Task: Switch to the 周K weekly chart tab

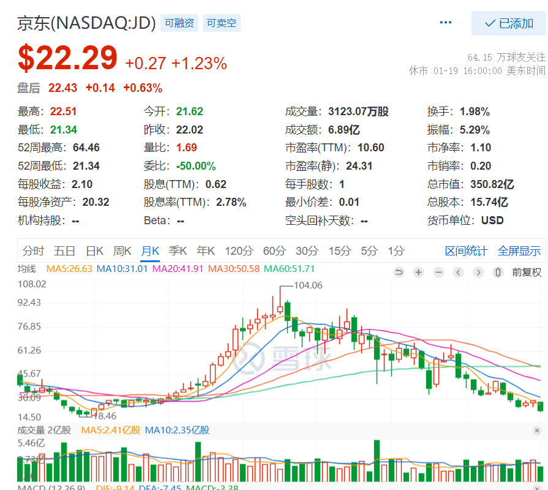Action: click(x=122, y=251)
